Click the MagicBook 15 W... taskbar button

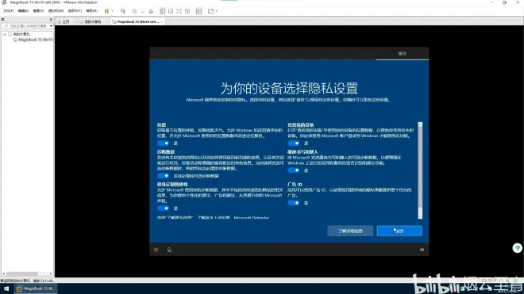click(35, 288)
